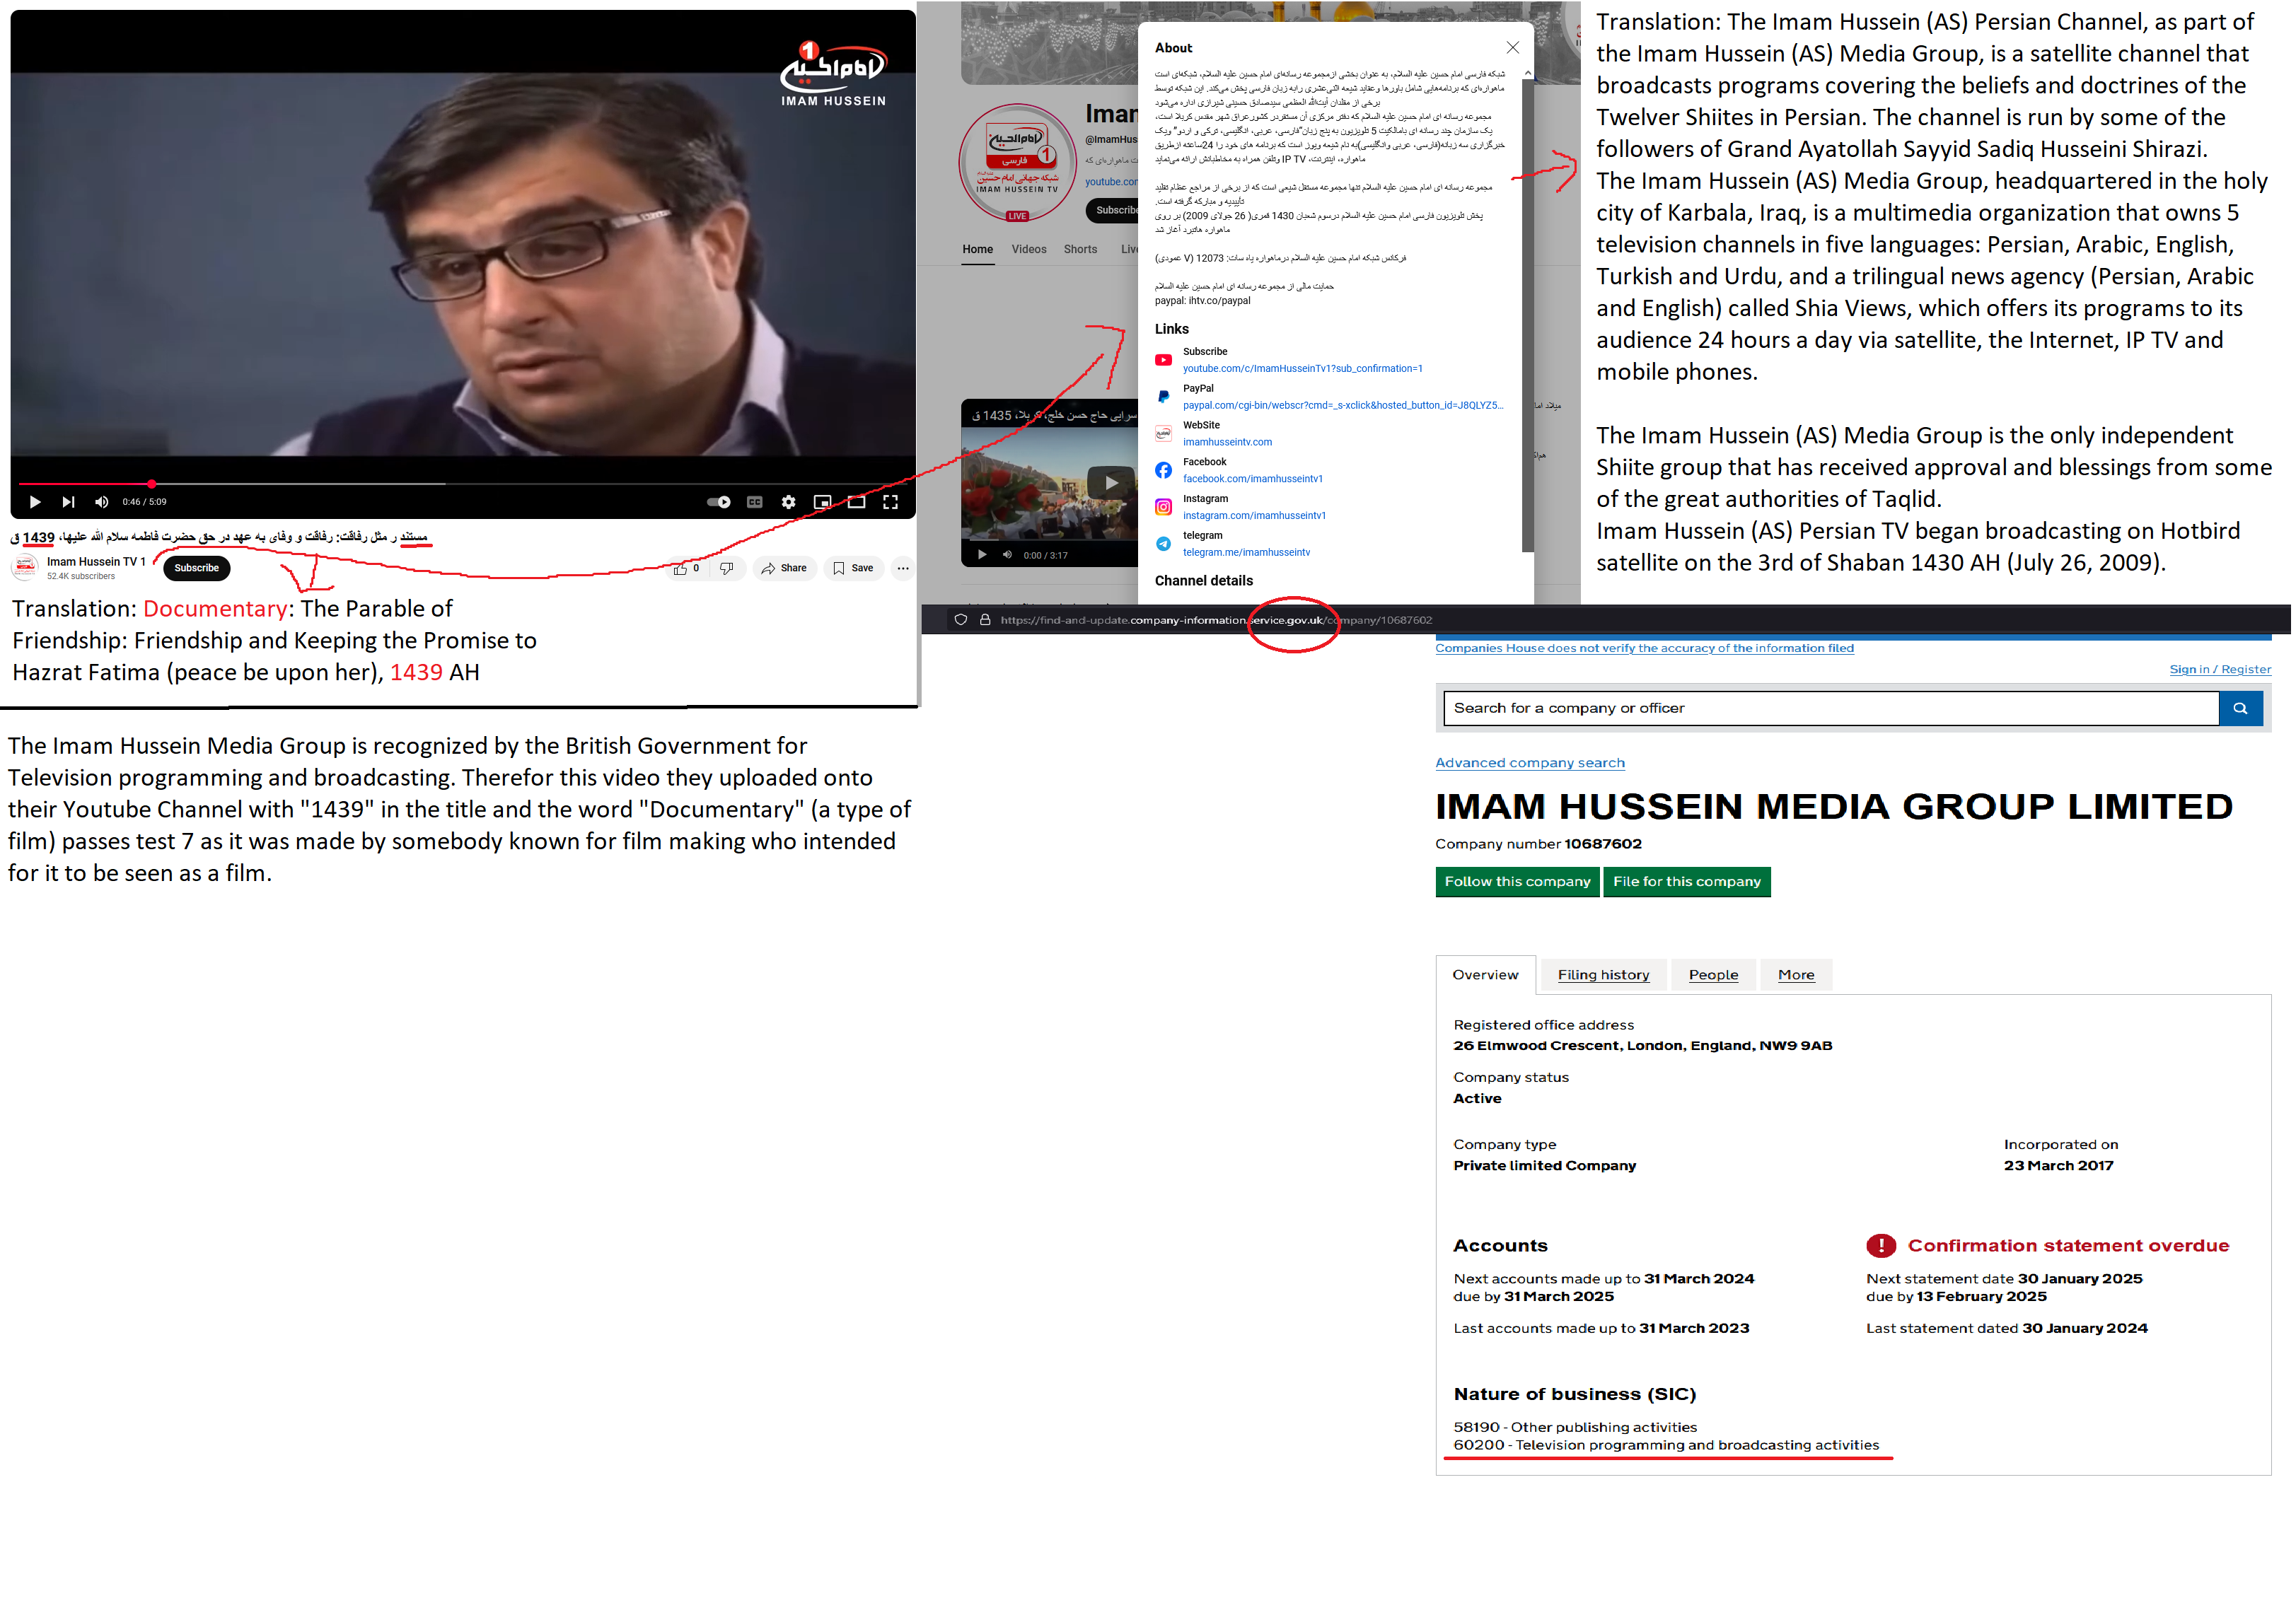
Task: Click the PayPal icon in Links
Action: [x=1164, y=398]
